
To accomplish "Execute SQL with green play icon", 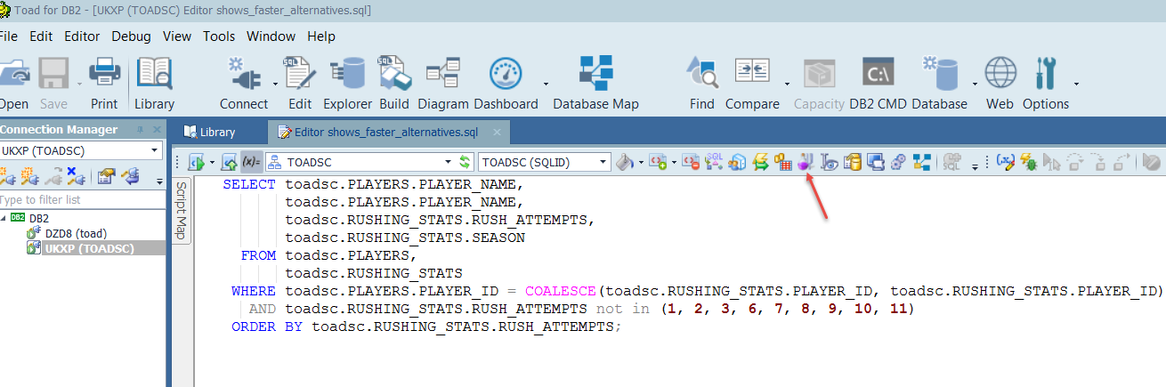I will coord(197,162).
